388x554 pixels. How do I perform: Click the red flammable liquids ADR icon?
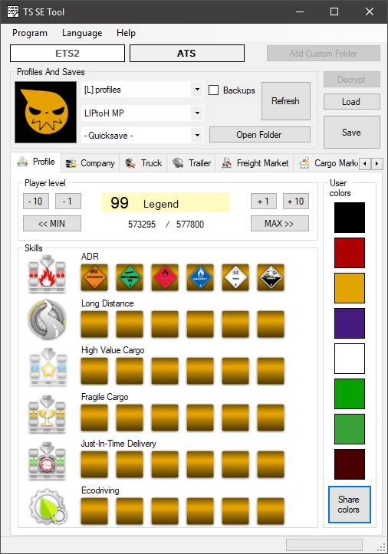(165, 277)
